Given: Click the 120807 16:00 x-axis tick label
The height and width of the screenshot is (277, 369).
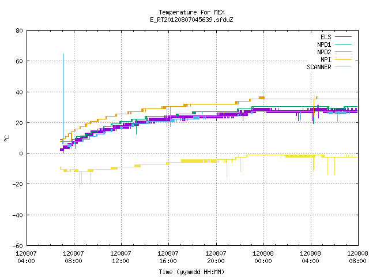Looking at the screenshot, I should [x=168, y=257].
